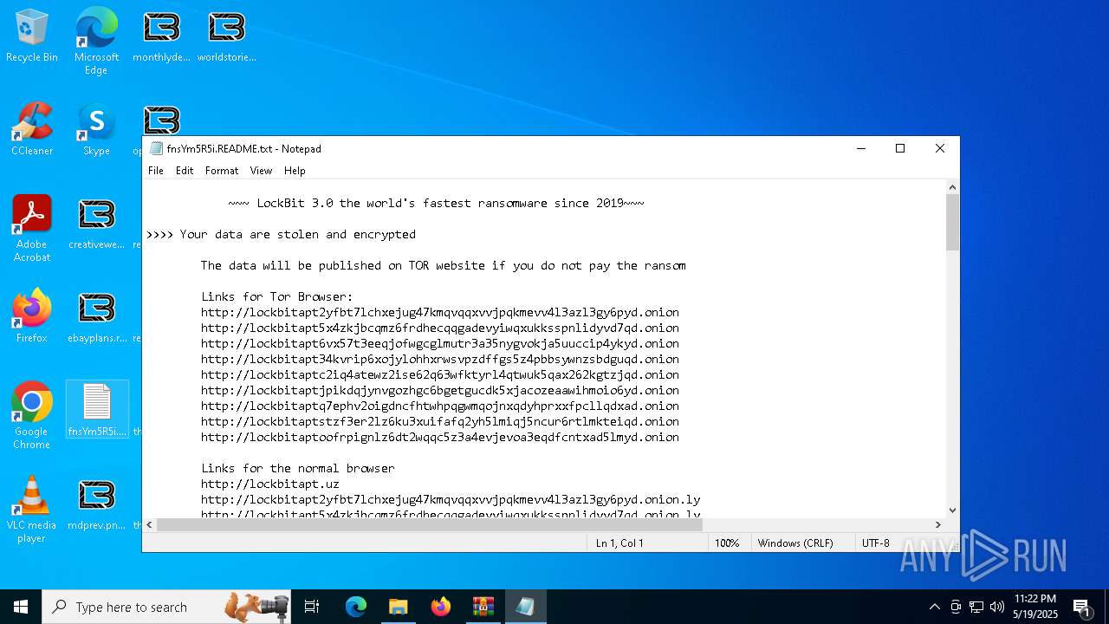1109x624 pixels.
Task: Open WinRAR from the taskbar
Action: click(483, 607)
